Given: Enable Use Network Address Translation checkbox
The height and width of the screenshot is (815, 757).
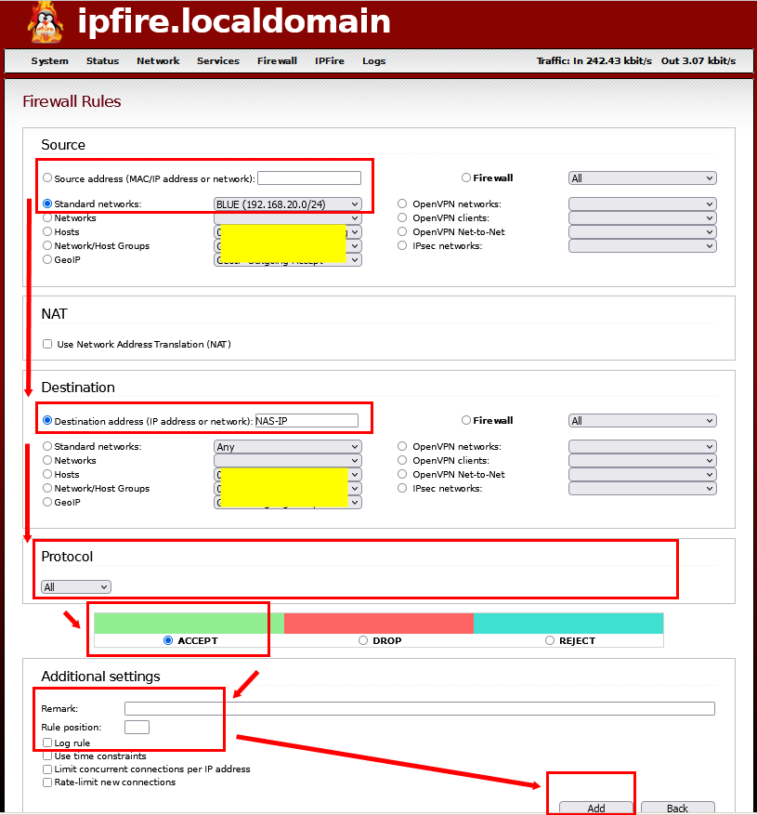Looking at the screenshot, I should pos(47,344).
